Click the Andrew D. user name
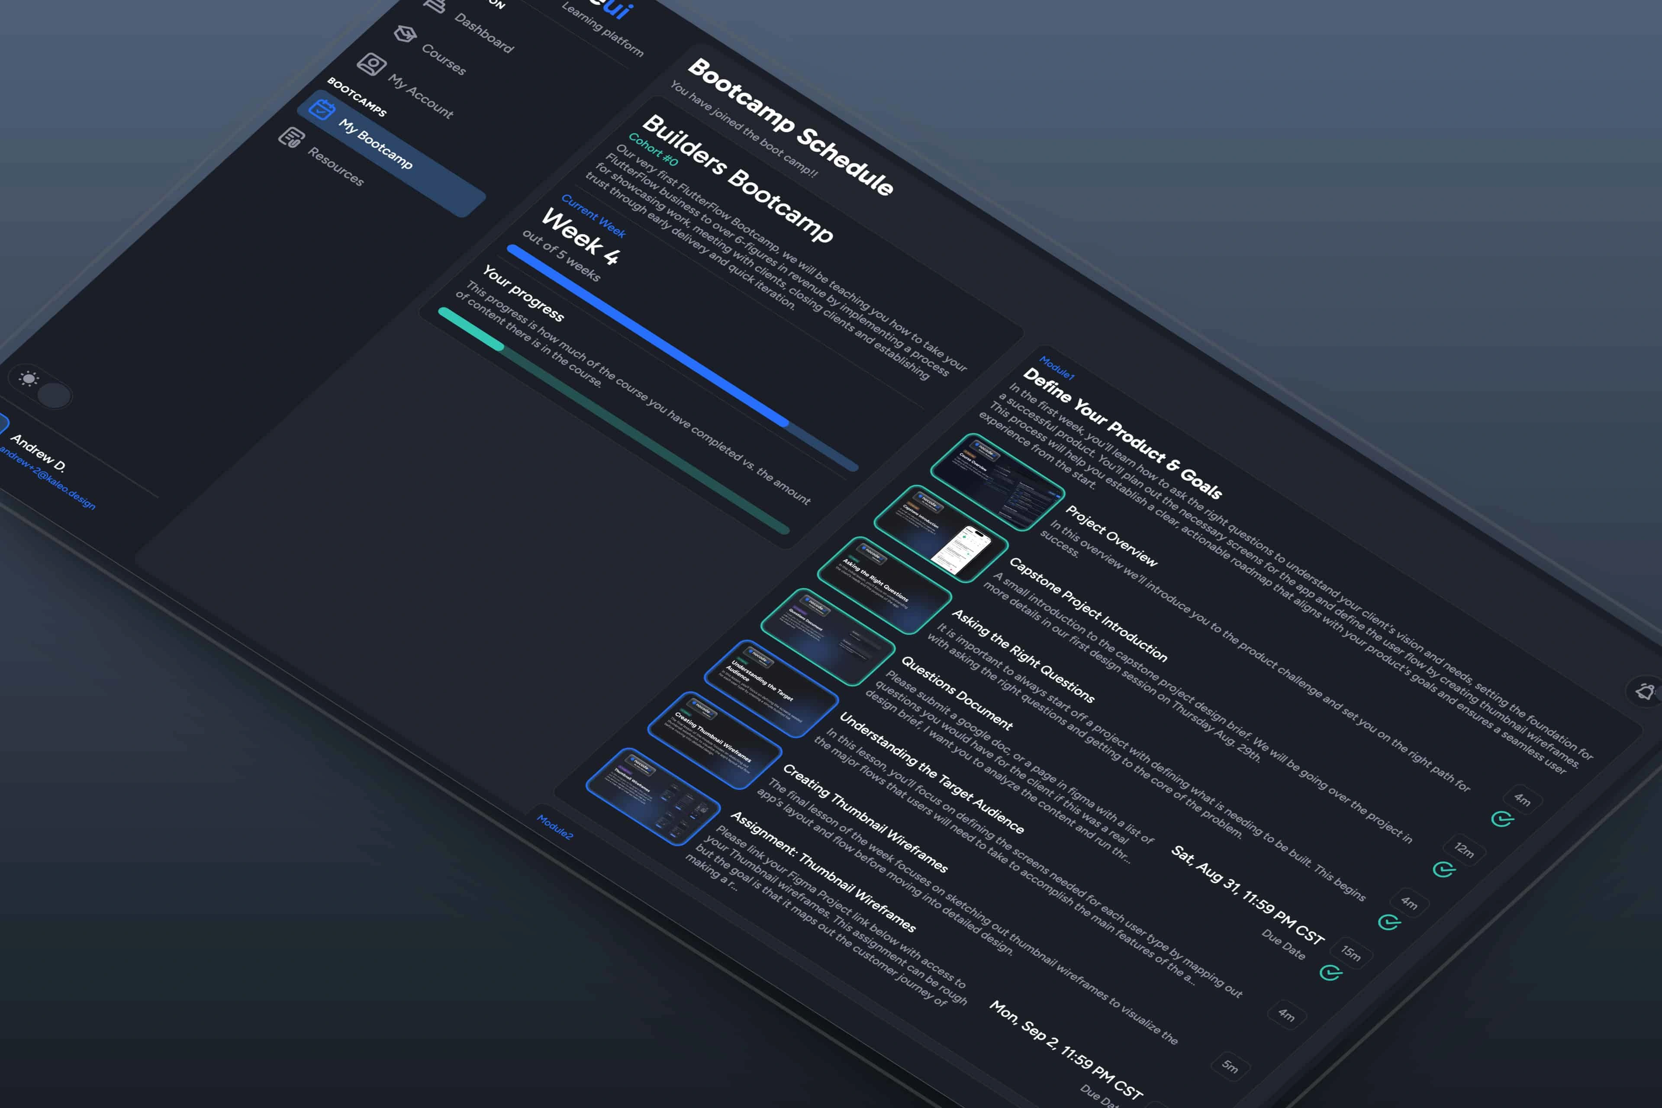This screenshot has width=1662, height=1108. click(39, 453)
